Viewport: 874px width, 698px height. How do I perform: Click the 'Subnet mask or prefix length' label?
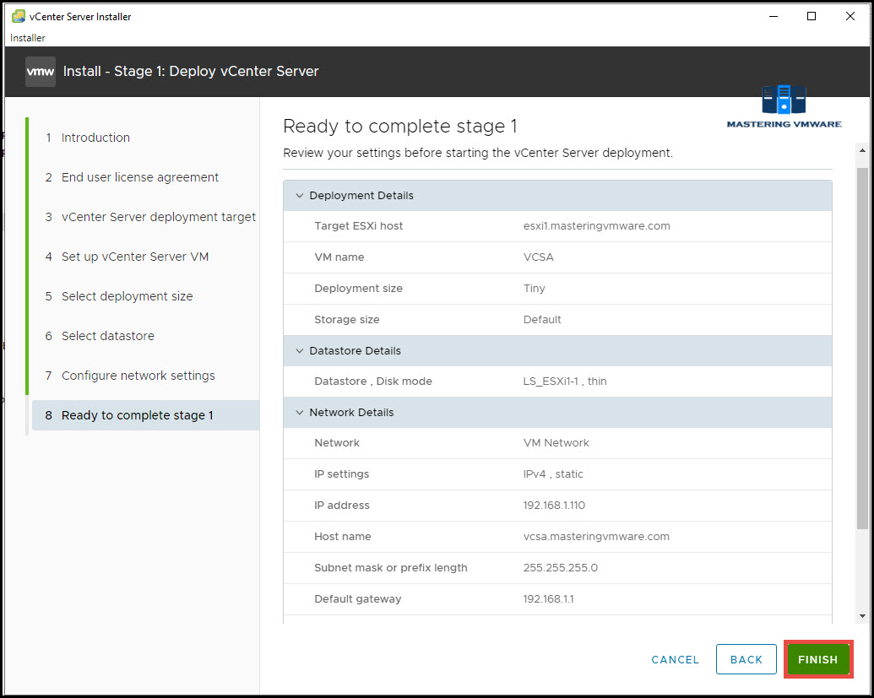(391, 568)
